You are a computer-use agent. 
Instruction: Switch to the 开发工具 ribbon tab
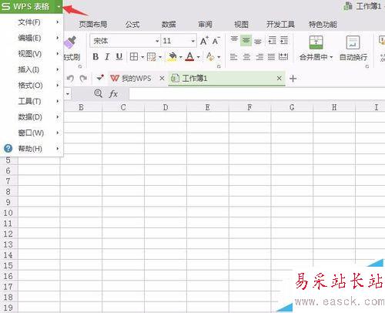(x=280, y=25)
